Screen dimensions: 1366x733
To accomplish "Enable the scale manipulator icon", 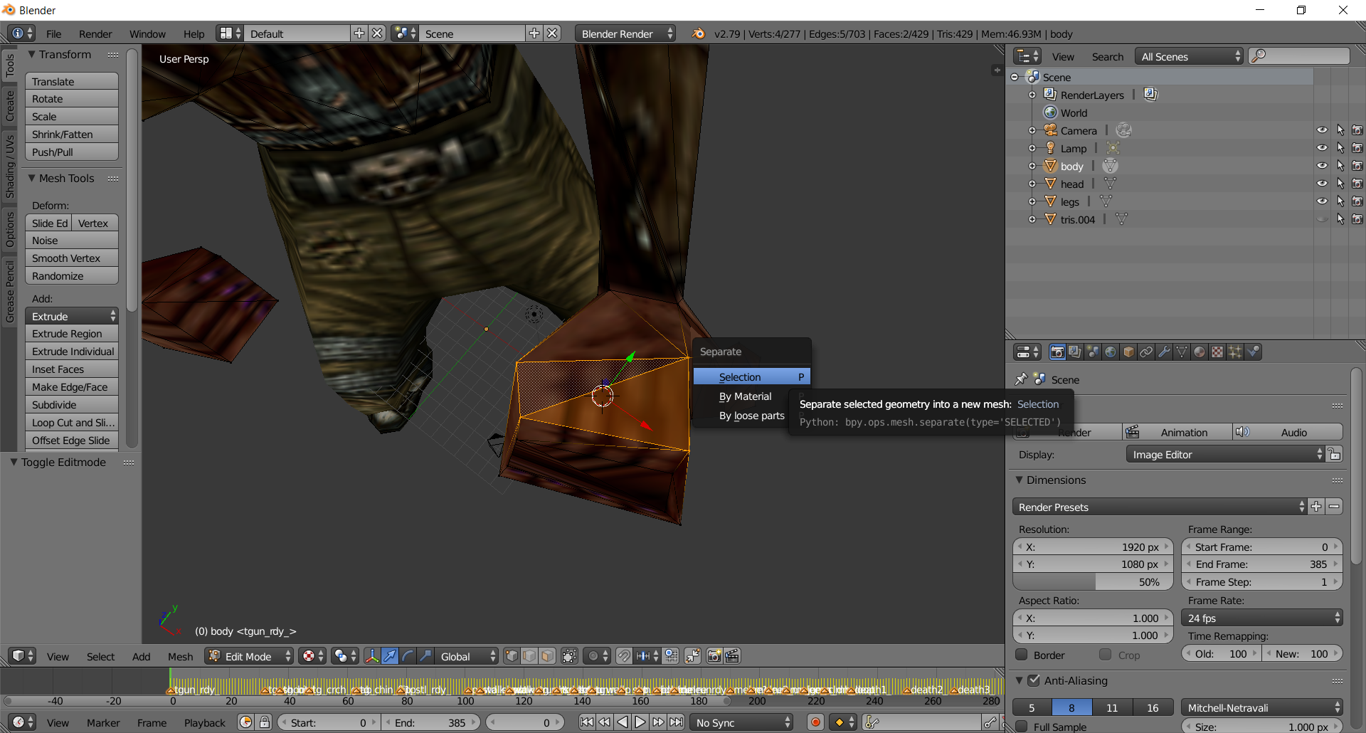I will click(425, 656).
